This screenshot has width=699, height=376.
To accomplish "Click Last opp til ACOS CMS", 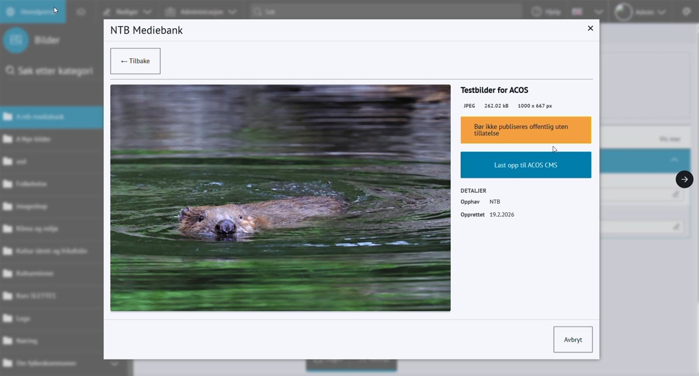I will pyautogui.click(x=525, y=165).
